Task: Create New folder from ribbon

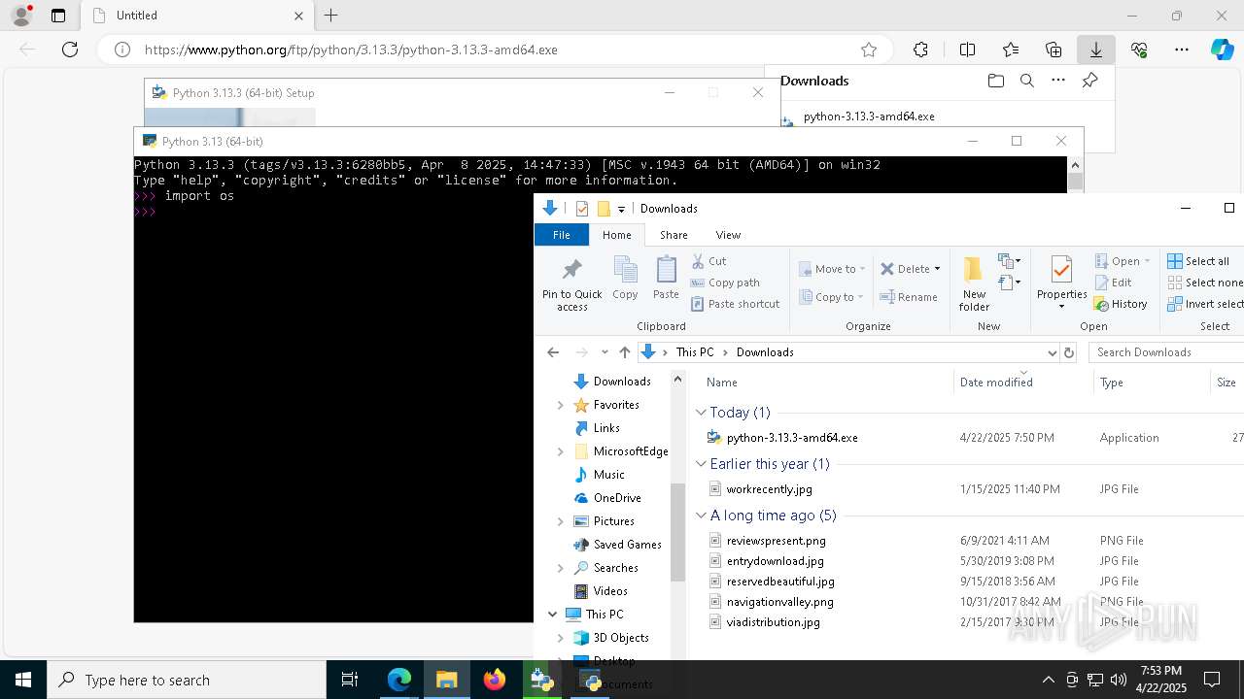Action: click(974, 284)
